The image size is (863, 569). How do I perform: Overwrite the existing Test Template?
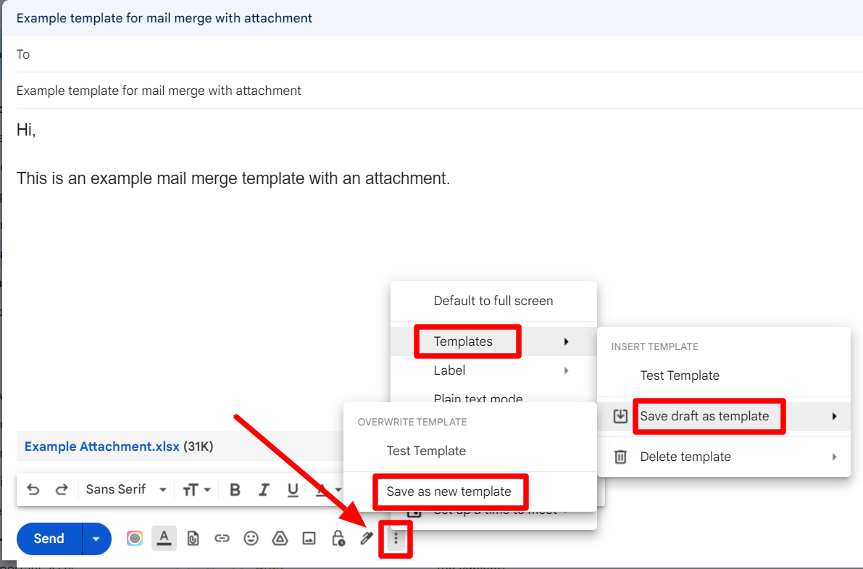[x=470, y=451]
